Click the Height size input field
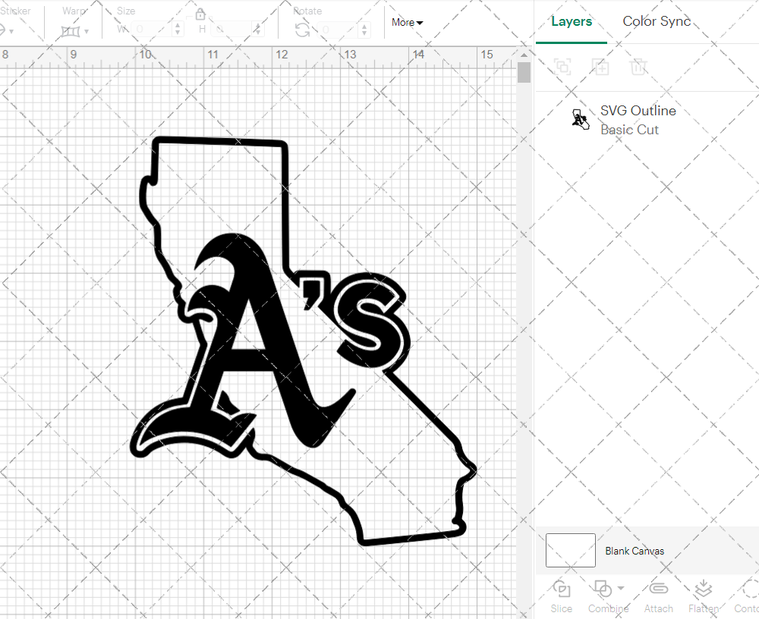 pyautogui.click(x=232, y=29)
